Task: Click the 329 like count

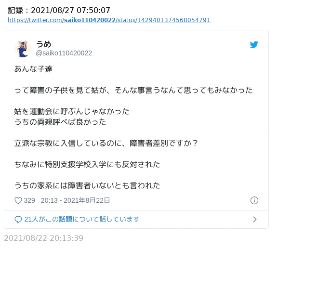Action: click(29, 200)
